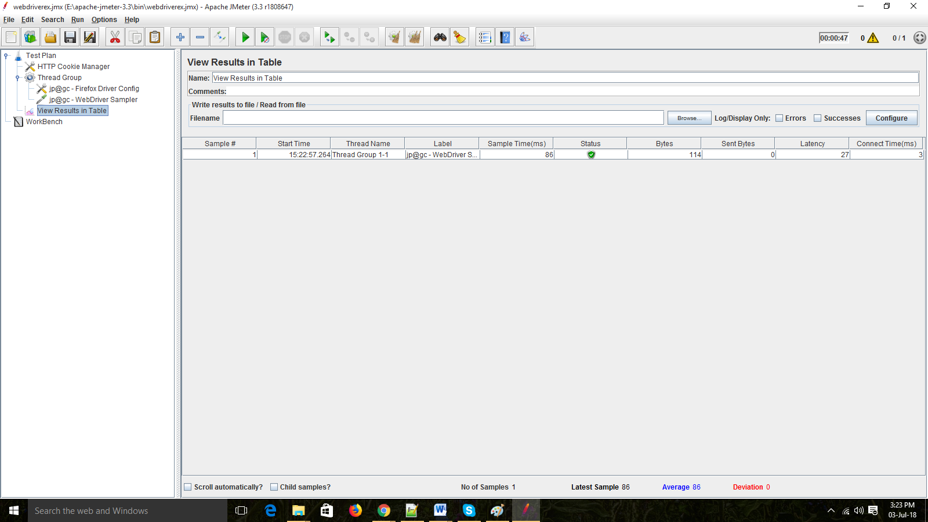Open the Function Helper dialog icon
This screenshot has height=522, width=928.
point(485,37)
